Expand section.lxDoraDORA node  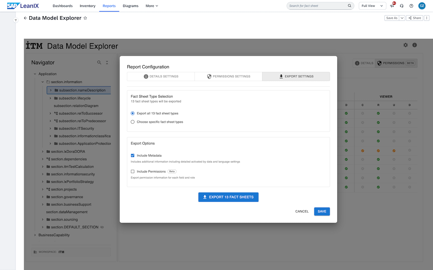(43, 152)
